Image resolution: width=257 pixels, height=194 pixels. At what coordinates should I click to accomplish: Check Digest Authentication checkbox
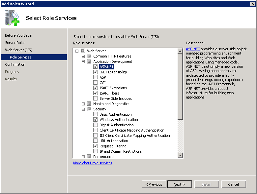[x=96, y=125]
